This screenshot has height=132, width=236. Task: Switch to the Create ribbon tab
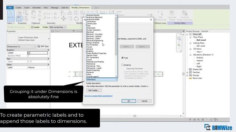pyautogui.click(x=18, y=7)
